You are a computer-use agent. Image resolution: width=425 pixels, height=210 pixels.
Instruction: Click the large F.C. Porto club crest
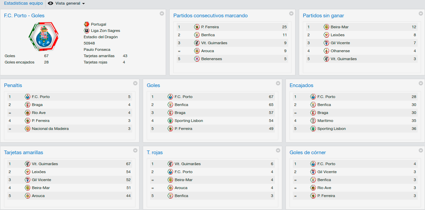click(44, 36)
